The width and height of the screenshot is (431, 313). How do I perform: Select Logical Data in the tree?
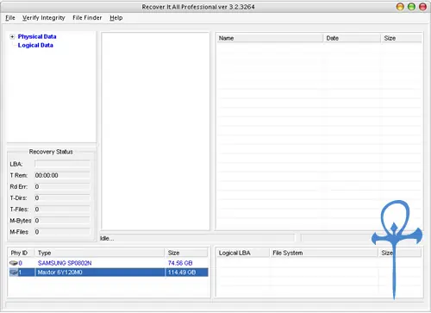[x=35, y=45]
